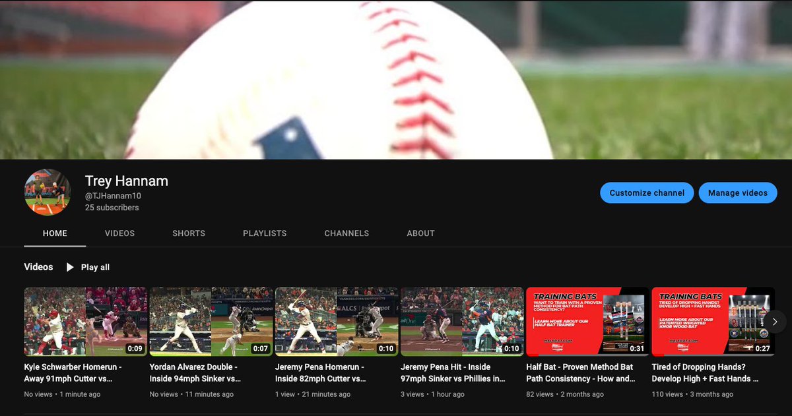Click the Play all arrow icon
Image resolution: width=792 pixels, height=416 pixels.
tap(69, 267)
